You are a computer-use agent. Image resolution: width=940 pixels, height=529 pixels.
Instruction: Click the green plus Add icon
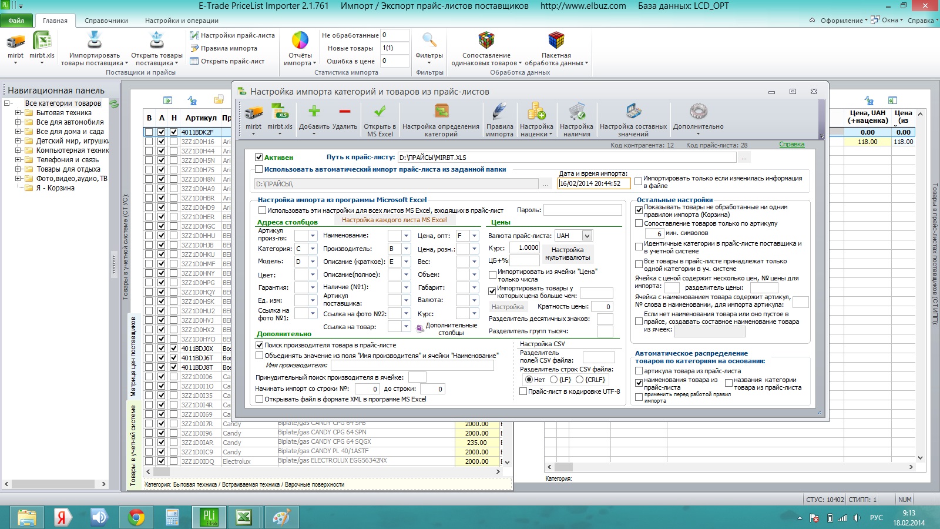point(314,111)
